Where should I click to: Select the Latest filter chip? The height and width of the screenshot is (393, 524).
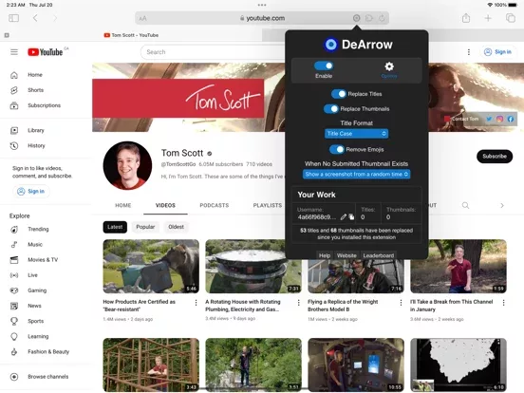click(x=115, y=227)
